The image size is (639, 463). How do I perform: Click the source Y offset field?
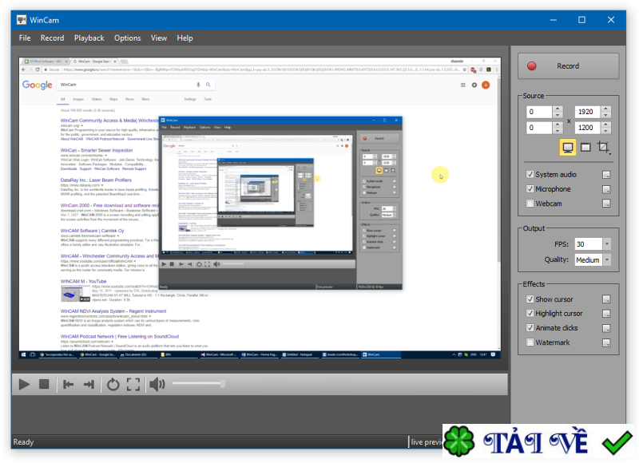click(539, 128)
